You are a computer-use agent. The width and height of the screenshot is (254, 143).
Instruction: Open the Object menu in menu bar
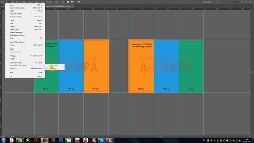pyautogui.click(x=18, y=2)
